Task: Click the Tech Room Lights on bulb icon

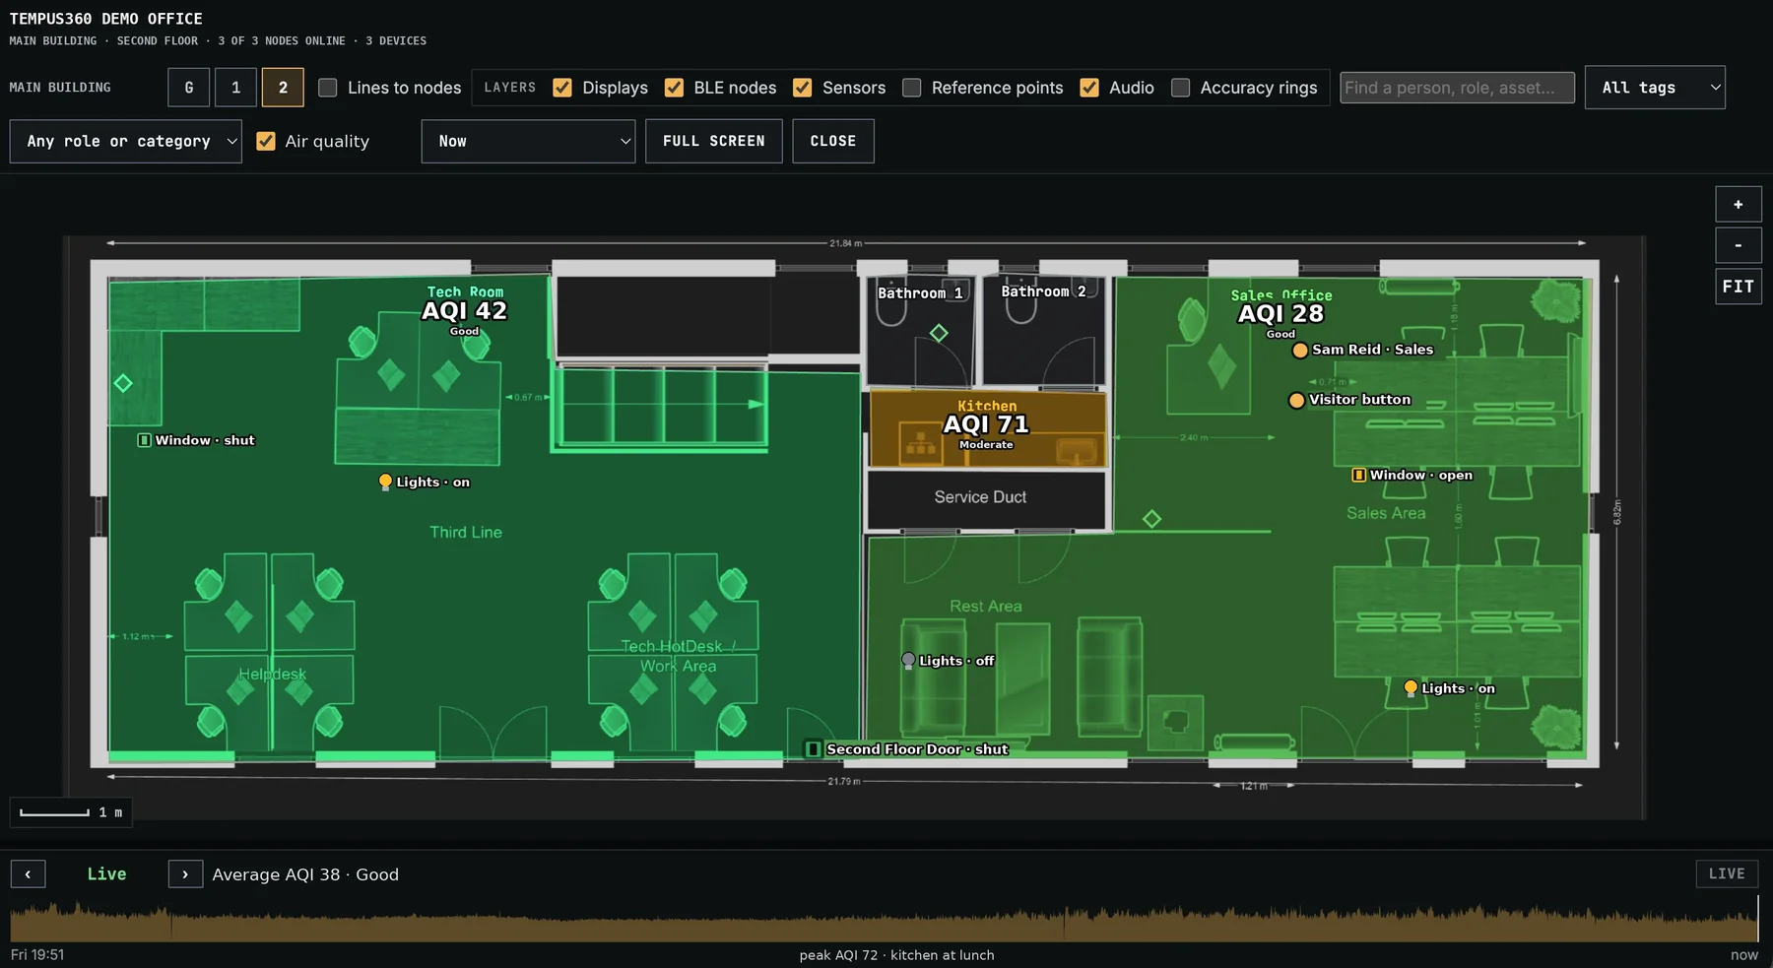Action: 385,482
